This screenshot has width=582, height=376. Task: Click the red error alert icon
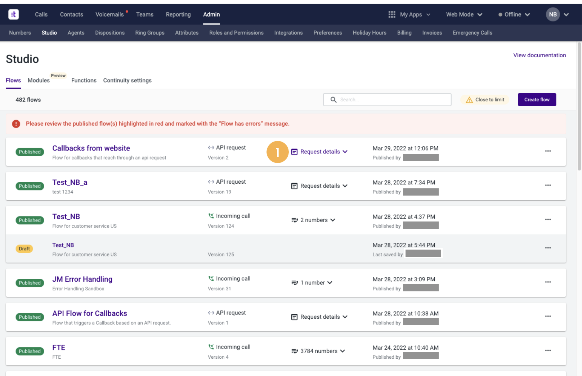pos(16,124)
